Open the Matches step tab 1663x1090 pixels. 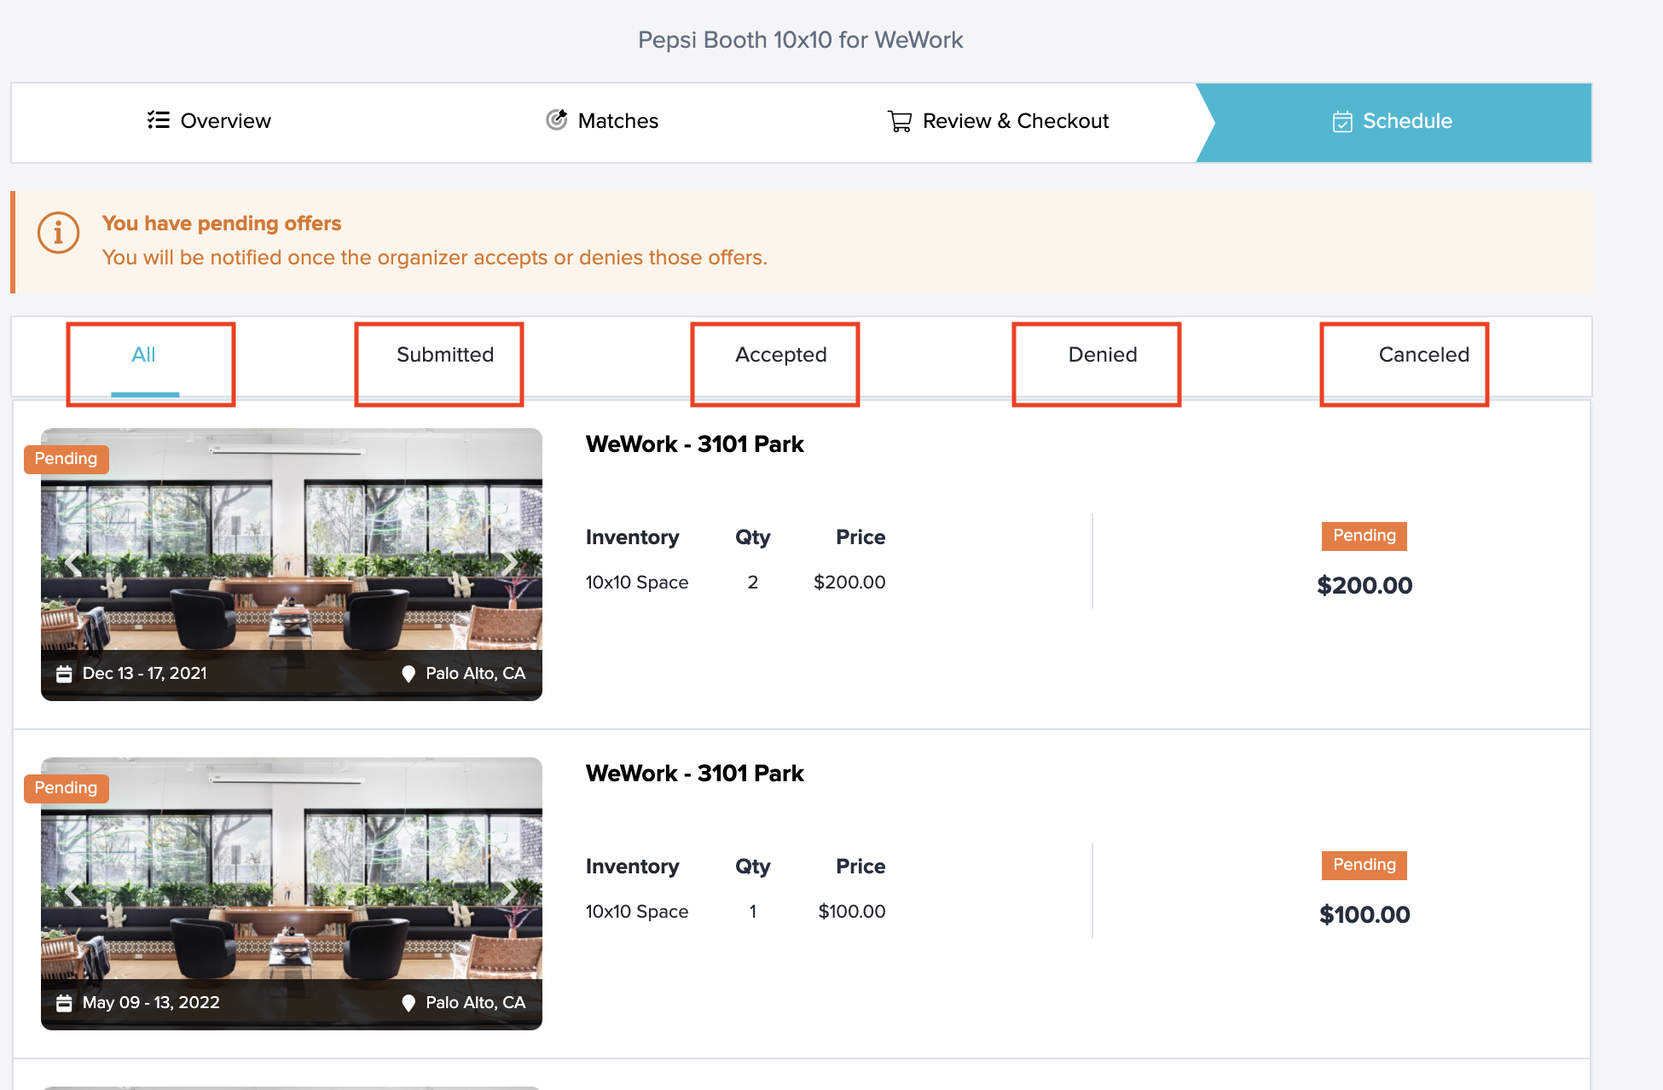[x=602, y=121]
